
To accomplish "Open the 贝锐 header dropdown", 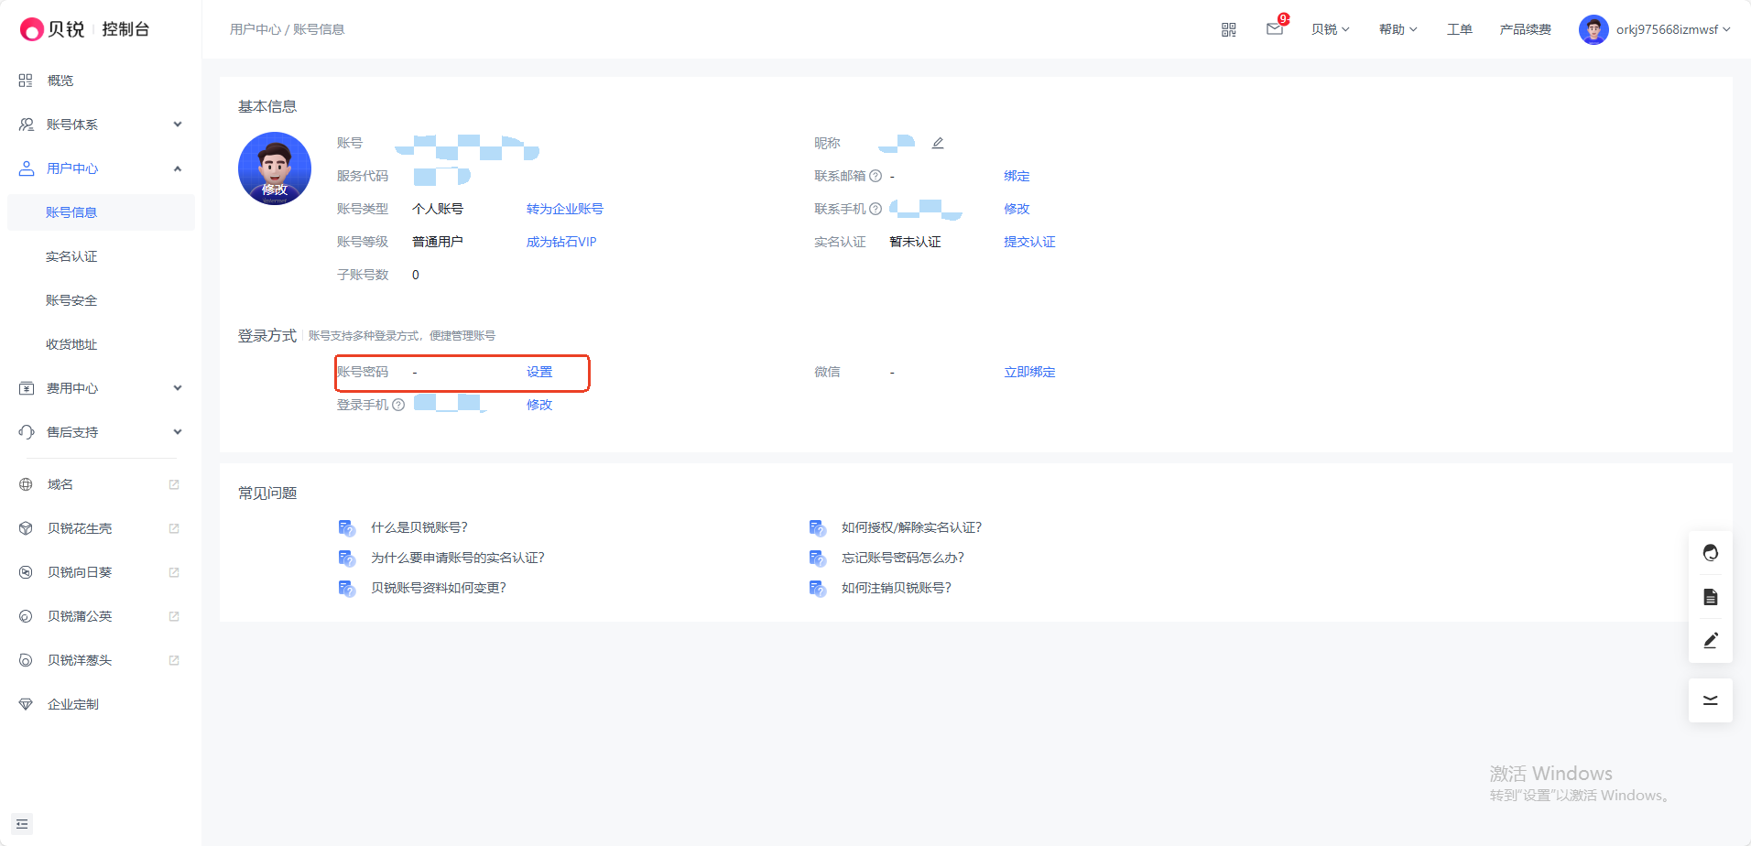I will (x=1331, y=29).
